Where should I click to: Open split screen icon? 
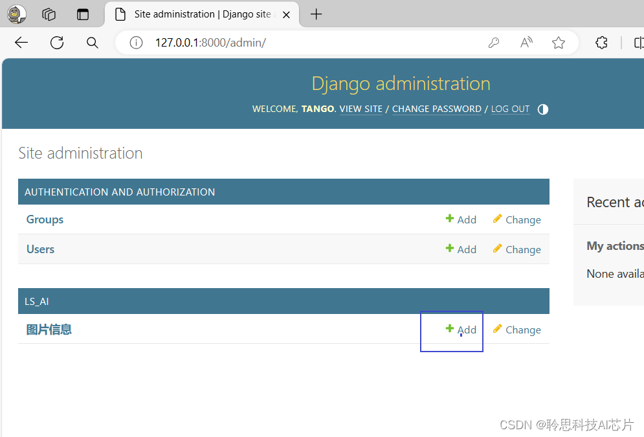639,42
